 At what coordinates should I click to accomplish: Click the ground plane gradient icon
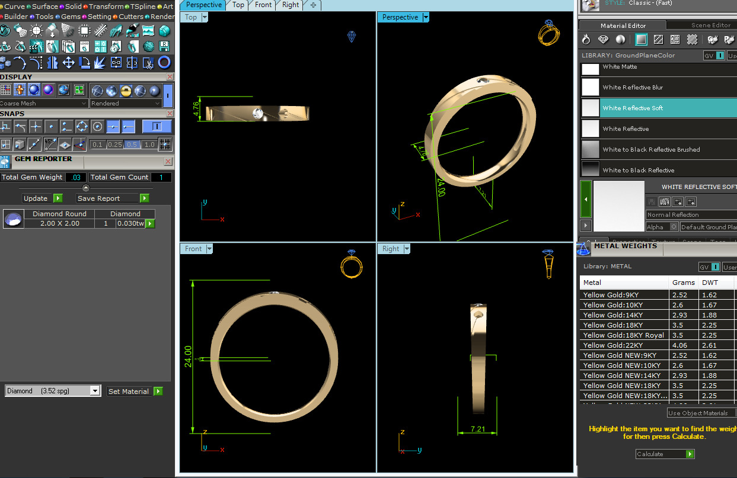pyautogui.click(x=641, y=40)
